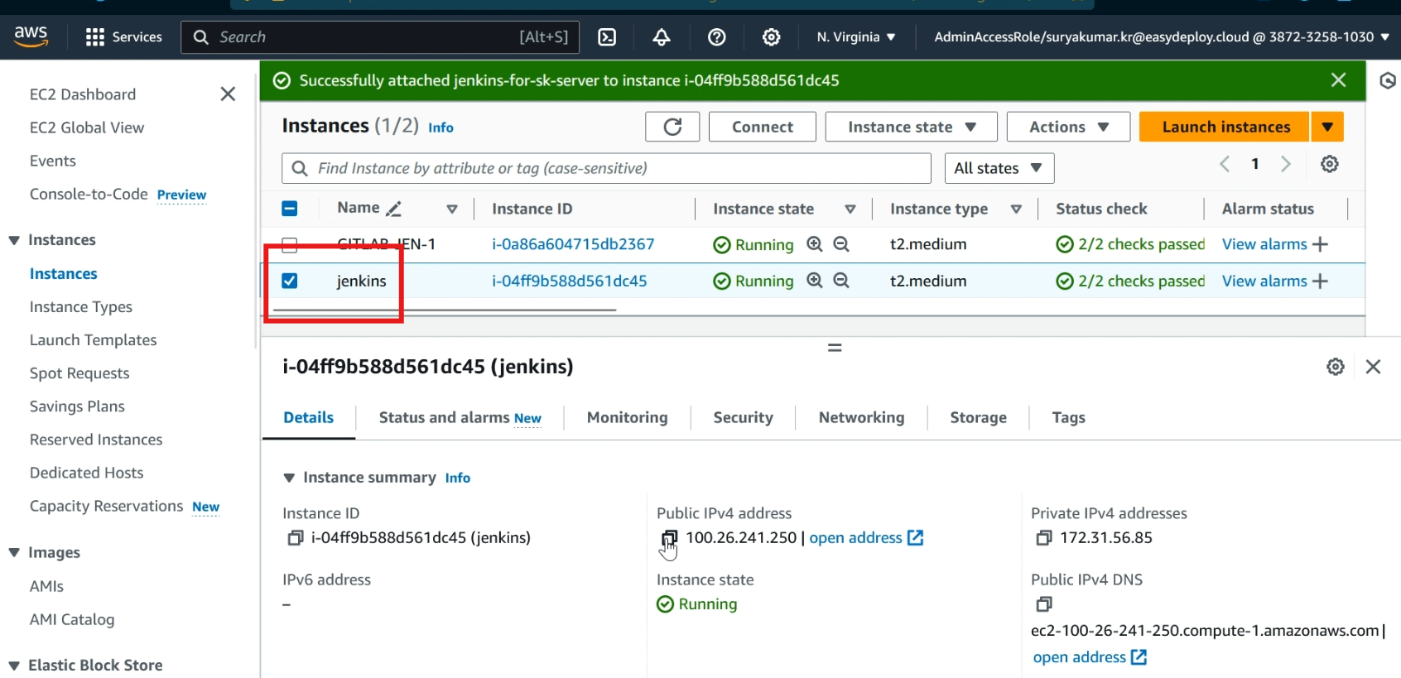Switch to the Storage tab
1401x678 pixels.
pyautogui.click(x=978, y=418)
